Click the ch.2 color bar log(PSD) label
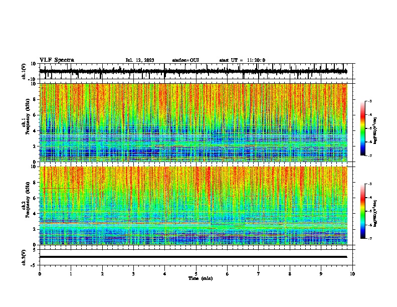 coord(375,213)
